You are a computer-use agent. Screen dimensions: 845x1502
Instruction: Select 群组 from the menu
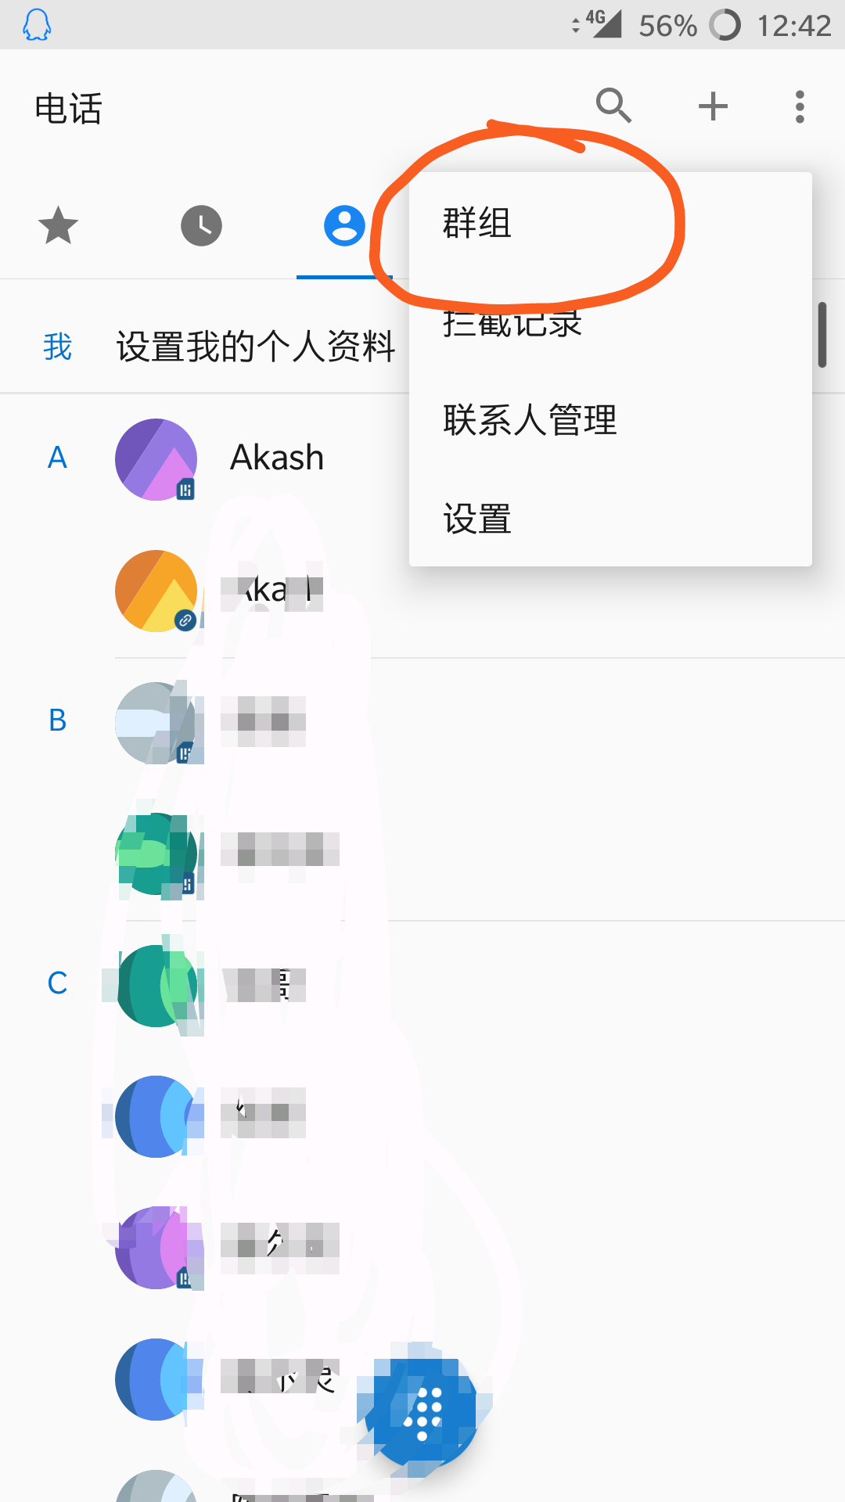[x=477, y=224]
